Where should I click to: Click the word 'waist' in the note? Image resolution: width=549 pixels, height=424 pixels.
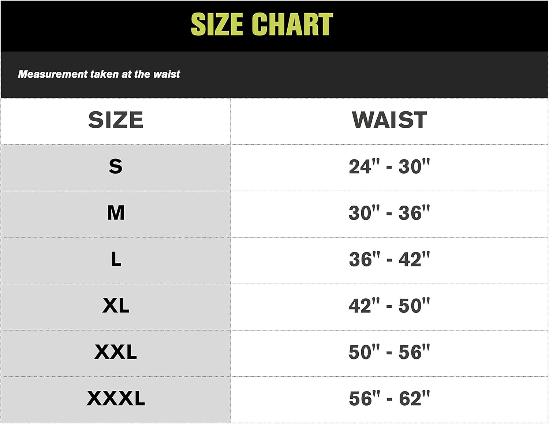point(167,74)
